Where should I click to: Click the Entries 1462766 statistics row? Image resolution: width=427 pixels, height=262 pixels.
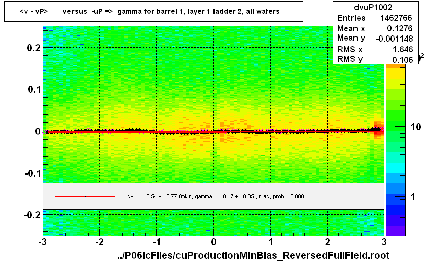point(375,18)
